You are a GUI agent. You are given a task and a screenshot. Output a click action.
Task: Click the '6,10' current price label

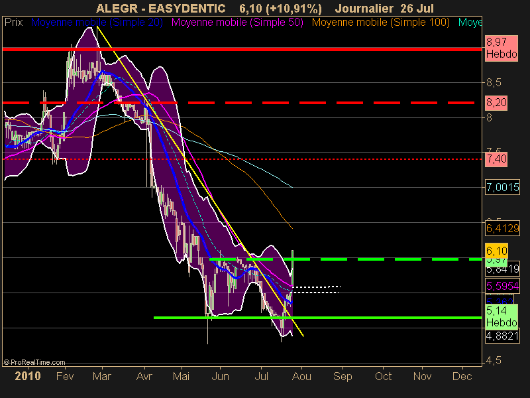click(x=496, y=251)
